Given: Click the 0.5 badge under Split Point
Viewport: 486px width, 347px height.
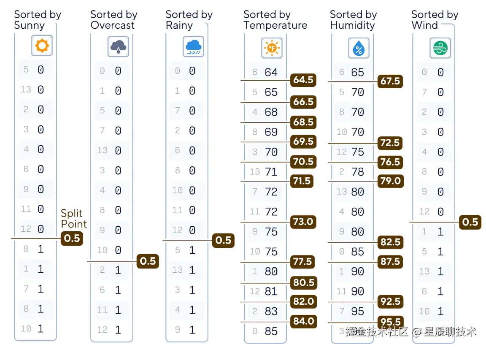Looking at the screenshot, I should click(72, 239).
